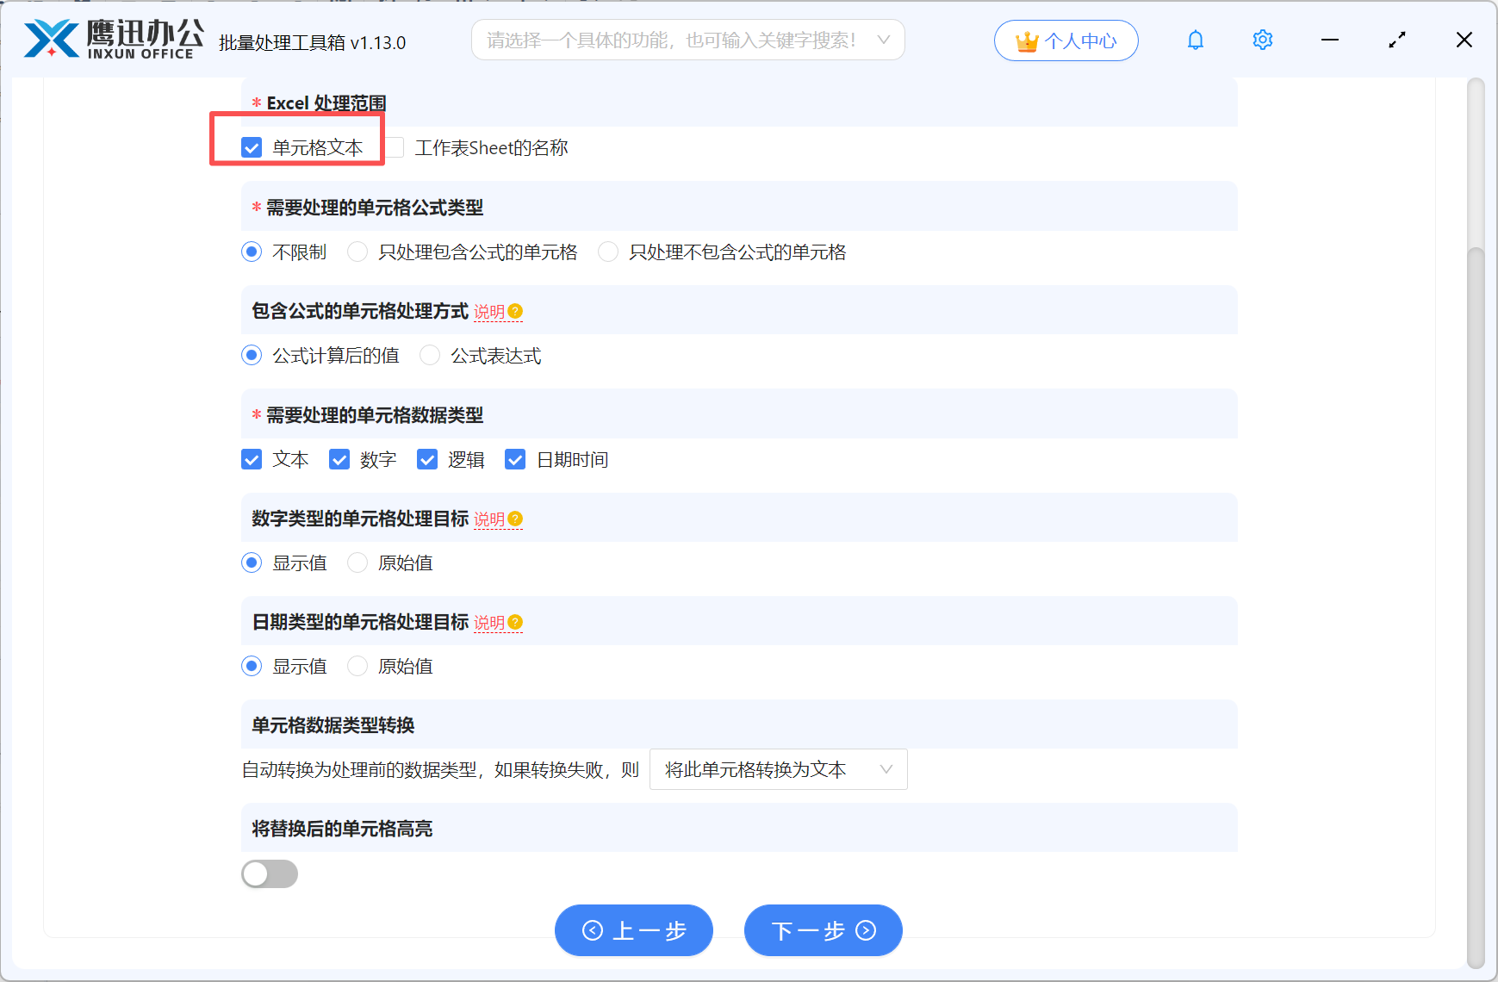Open the 将此单元格转换为文本 dropdown
This screenshot has height=982, width=1498.
tap(776, 769)
